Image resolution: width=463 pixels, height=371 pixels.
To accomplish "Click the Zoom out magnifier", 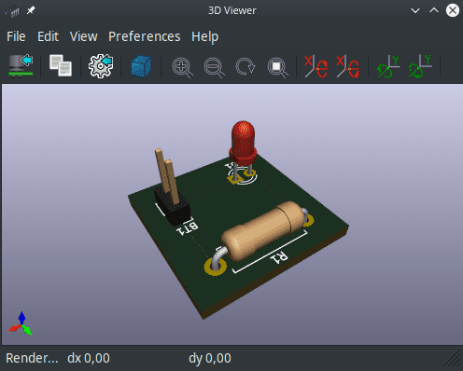I will [x=214, y=67].
